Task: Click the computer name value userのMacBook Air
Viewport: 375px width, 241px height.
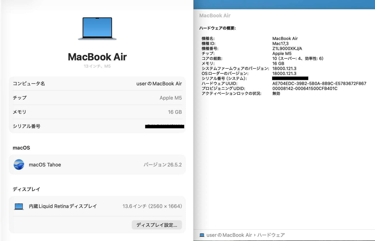Action: click(x=159, y=84)
